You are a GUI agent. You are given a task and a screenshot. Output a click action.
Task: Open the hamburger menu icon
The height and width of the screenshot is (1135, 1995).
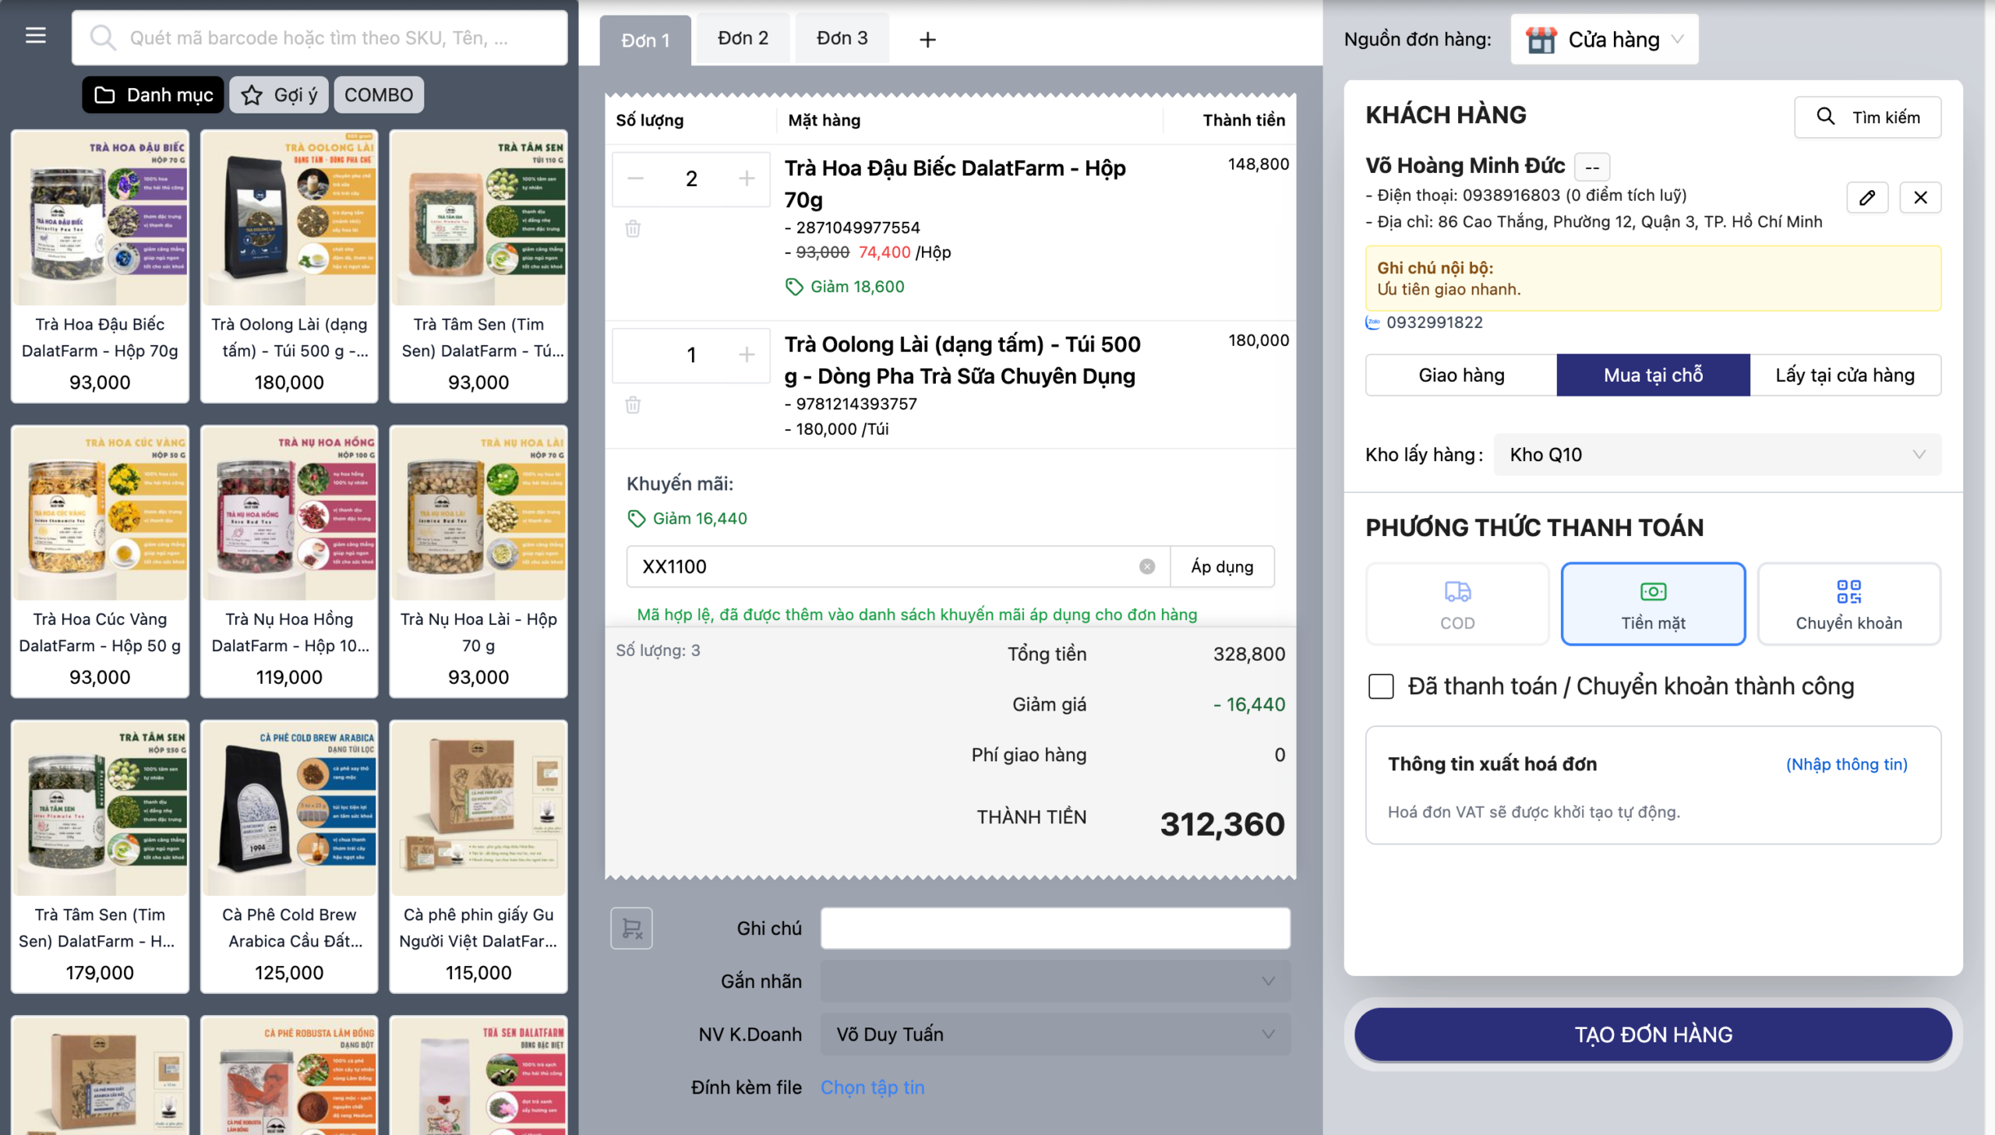click(35, 36)
